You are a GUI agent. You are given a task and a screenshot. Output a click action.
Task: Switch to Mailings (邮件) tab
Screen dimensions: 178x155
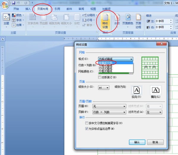coord(69,9)
